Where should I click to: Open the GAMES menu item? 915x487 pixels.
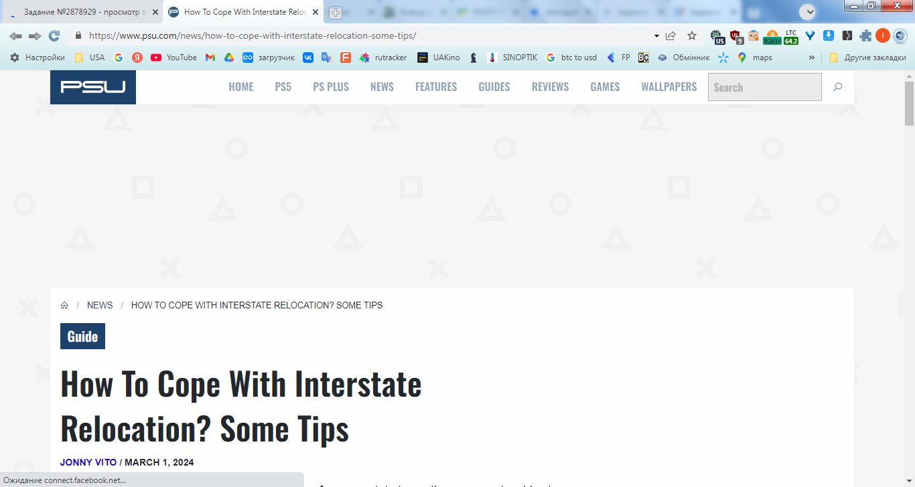coord(605,87)
